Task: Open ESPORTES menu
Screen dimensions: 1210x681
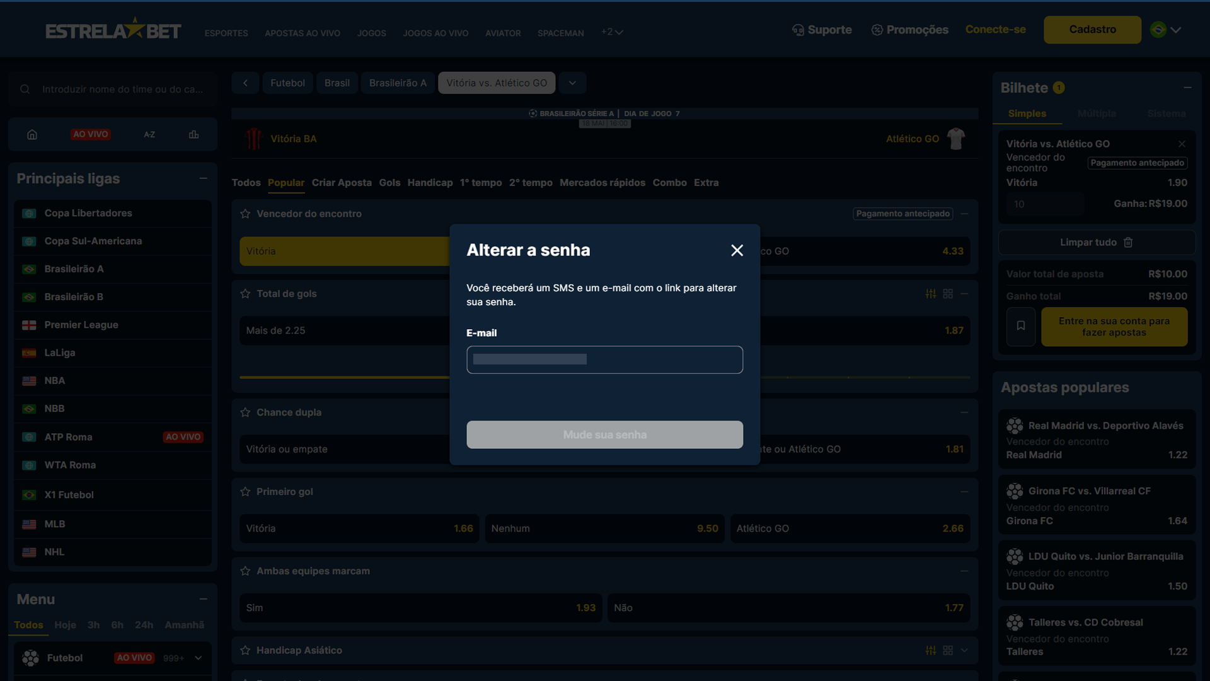Action: [226, 33]
